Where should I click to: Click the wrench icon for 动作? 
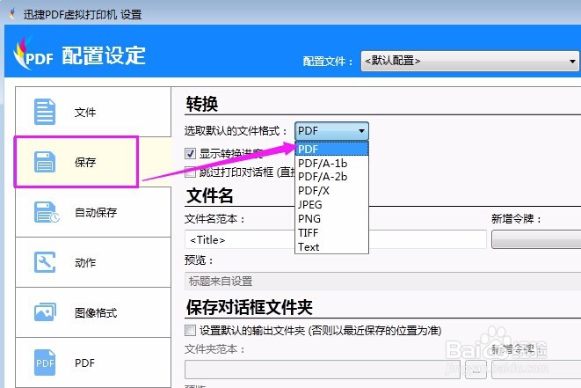45,262
